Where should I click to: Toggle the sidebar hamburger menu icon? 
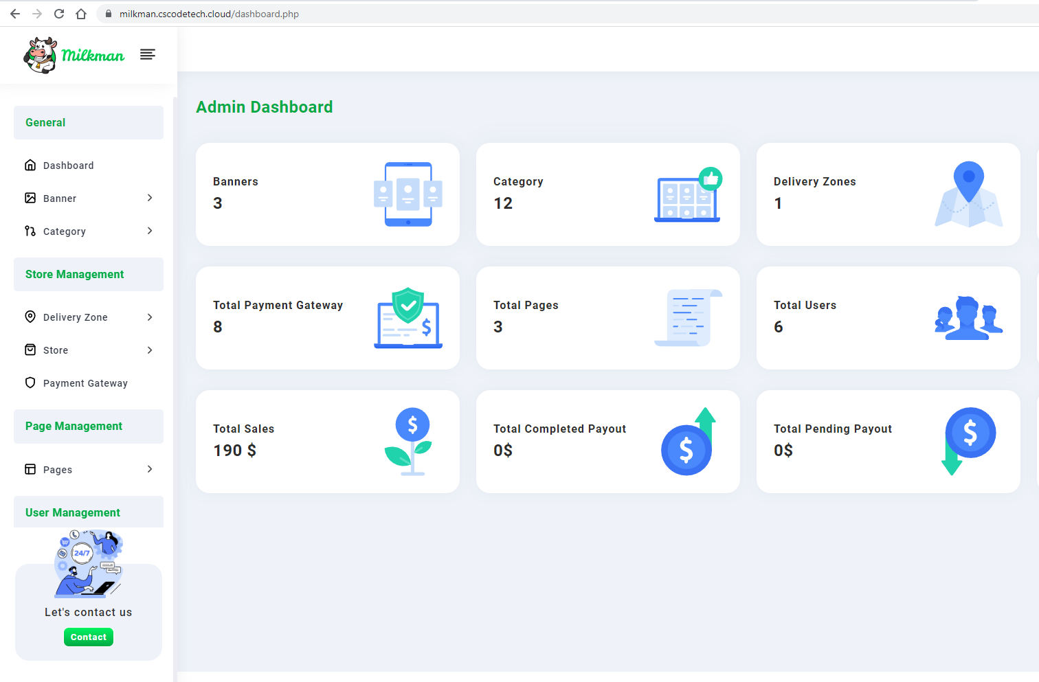coord(148,54)
